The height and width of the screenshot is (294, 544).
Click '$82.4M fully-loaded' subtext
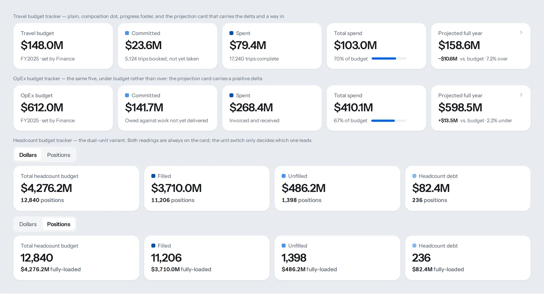point(438,269)
